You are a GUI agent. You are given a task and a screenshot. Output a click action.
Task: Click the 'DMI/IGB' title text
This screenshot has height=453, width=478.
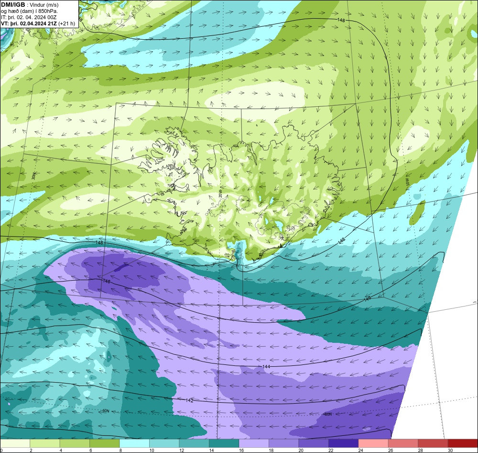pos(13,5)
